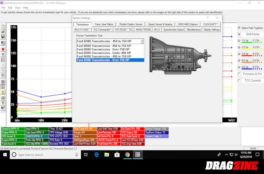Click the Save floppy disk icon
The image size is (264, 174).
3,37
